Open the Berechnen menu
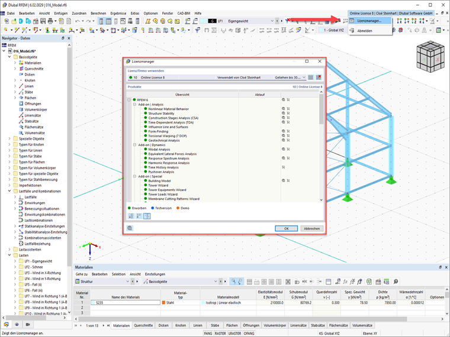 point(98,13)
